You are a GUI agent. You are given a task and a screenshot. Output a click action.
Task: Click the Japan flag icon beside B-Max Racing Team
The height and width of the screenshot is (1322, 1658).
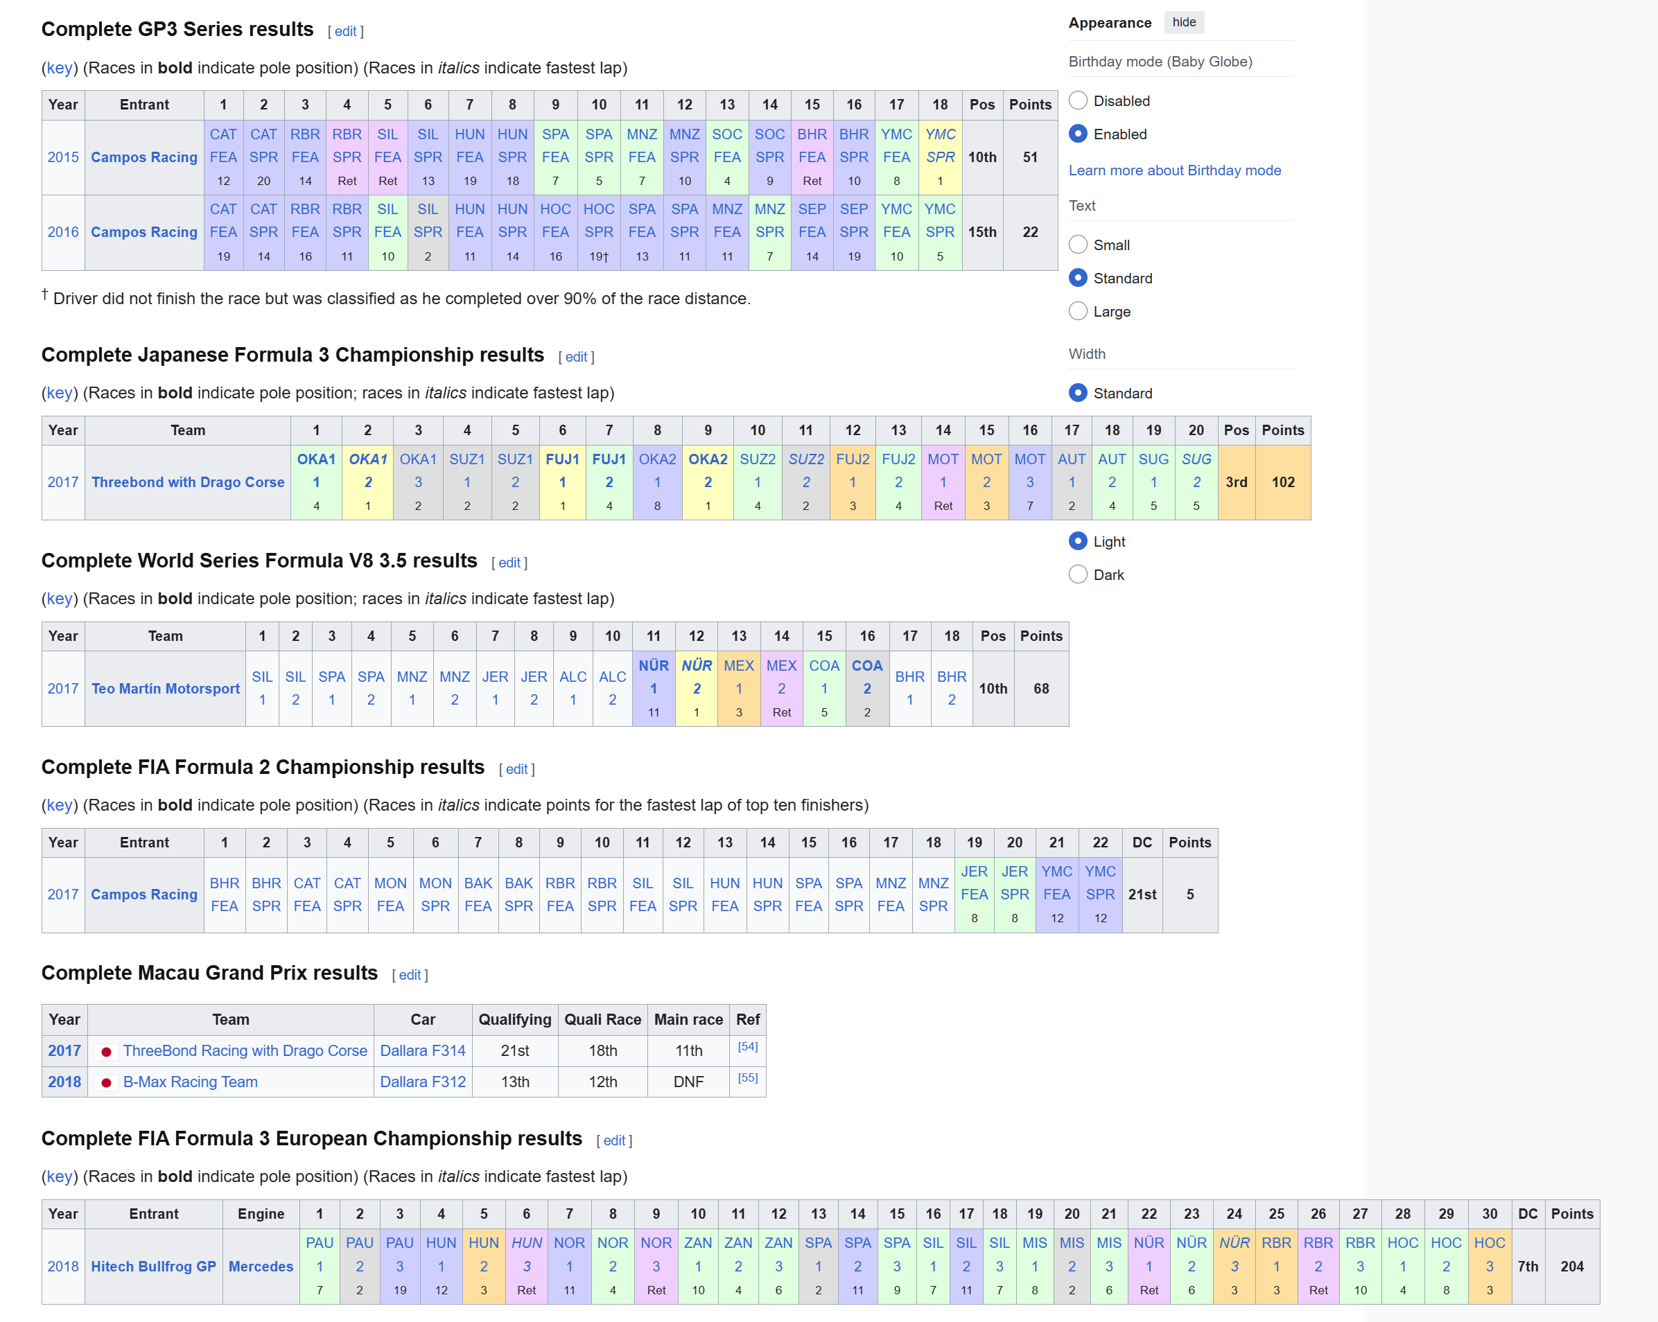(106, 1083)
